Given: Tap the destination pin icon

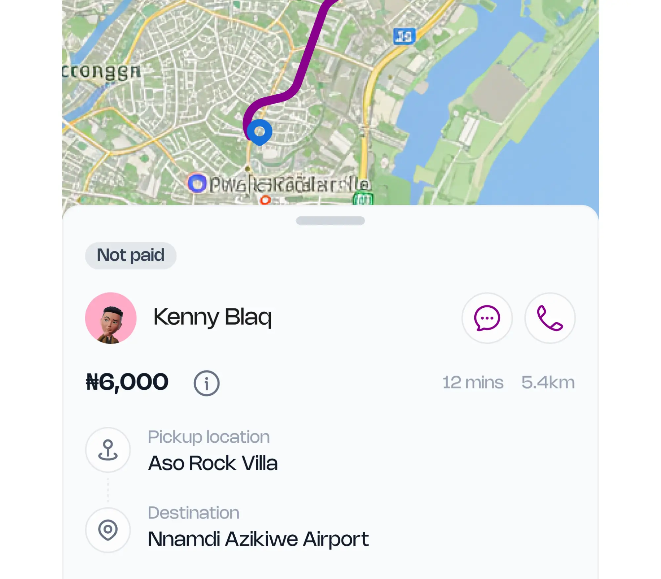Looking at the screenshot, I should (x=108, y=530).
